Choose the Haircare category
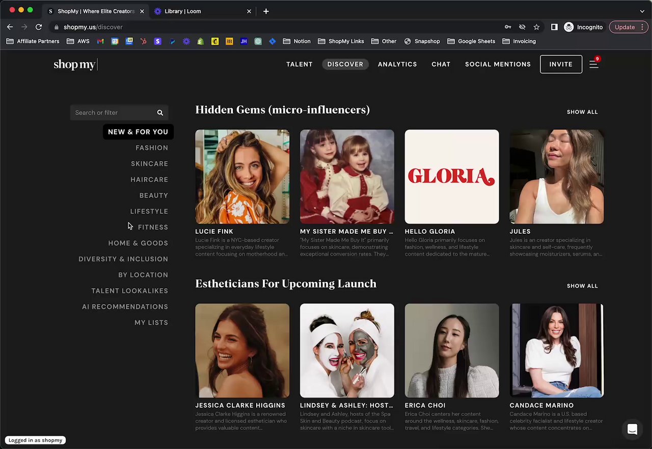The width and height of the screenshot is (652, 449). pyautogui.click(x=149, y=180)
